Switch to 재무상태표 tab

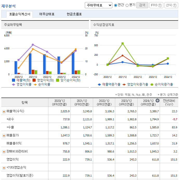coord(47,14)
